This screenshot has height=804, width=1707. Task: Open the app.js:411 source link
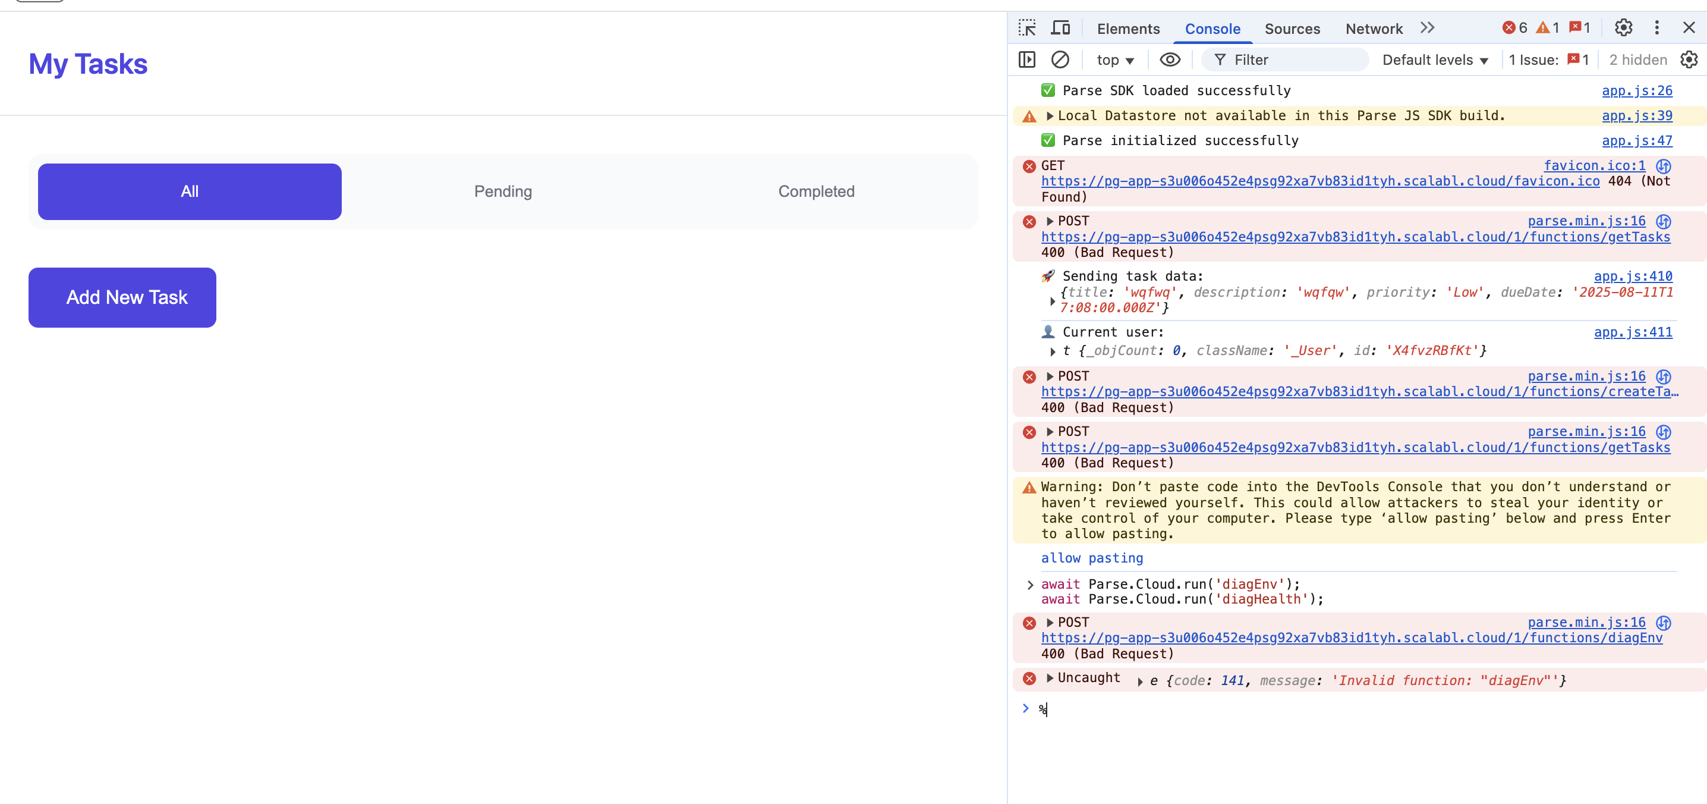(1633, 333)
